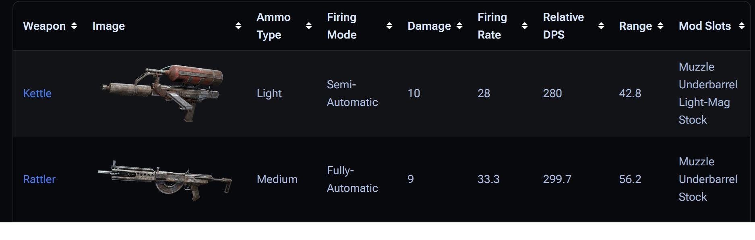
Task: Click Firing Rate sort arrows
Action: click(525, 26)
